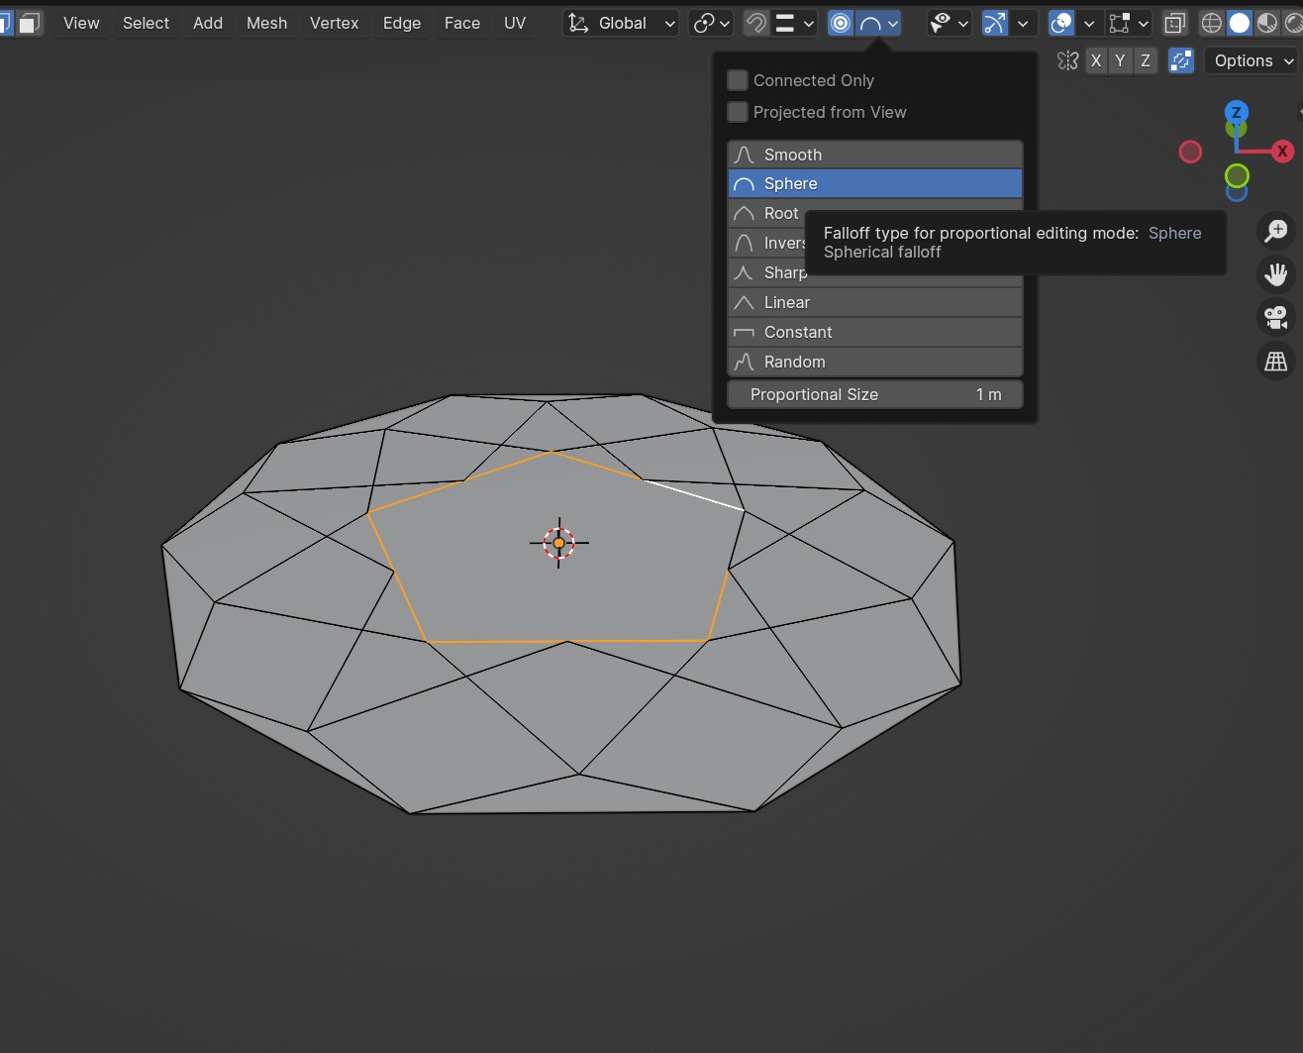Open the snap settings dropdown

point(795,23)
